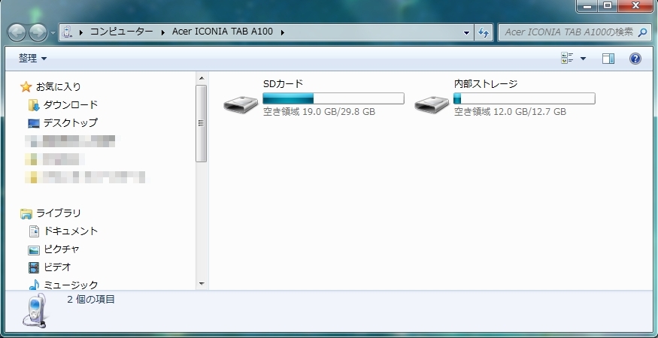Viewport: 658px width, 338px height.
Task: Select コンピューター in the address breadcrumb
Action: coord(122,32)
